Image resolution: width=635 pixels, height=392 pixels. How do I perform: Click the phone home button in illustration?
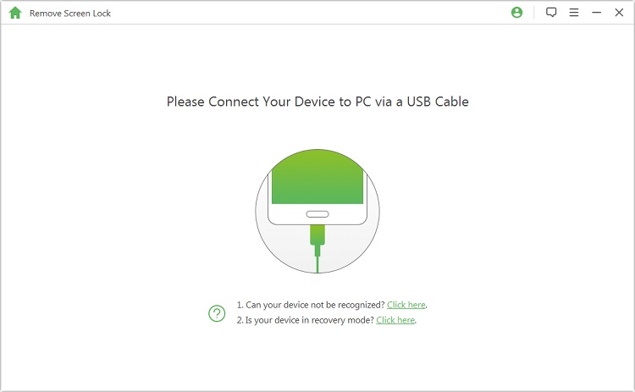pyautogui.click(x=317, y=213)
